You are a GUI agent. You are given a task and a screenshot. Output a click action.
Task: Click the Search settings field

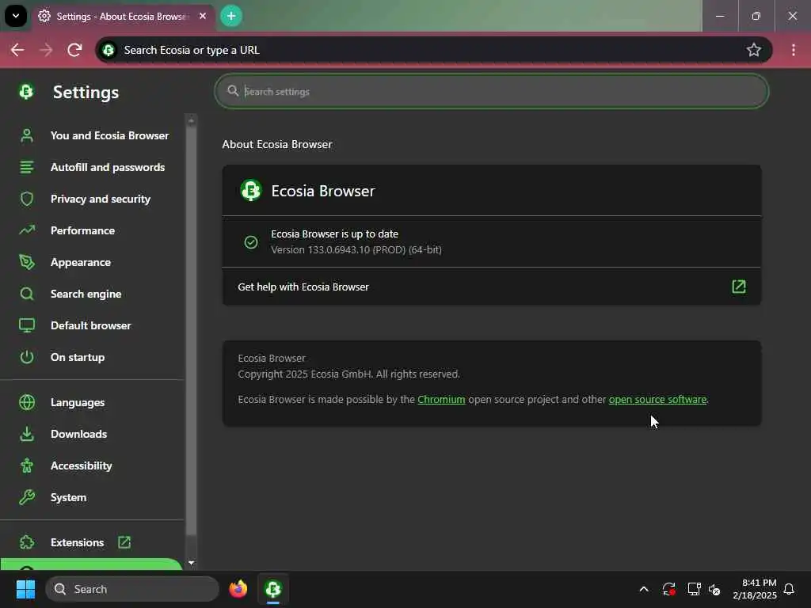[491, 92]
